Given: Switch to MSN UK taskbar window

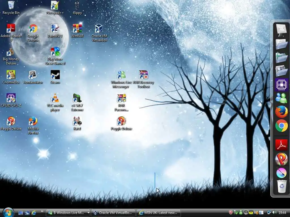Looking at the screenshot, I should (159, 213).
